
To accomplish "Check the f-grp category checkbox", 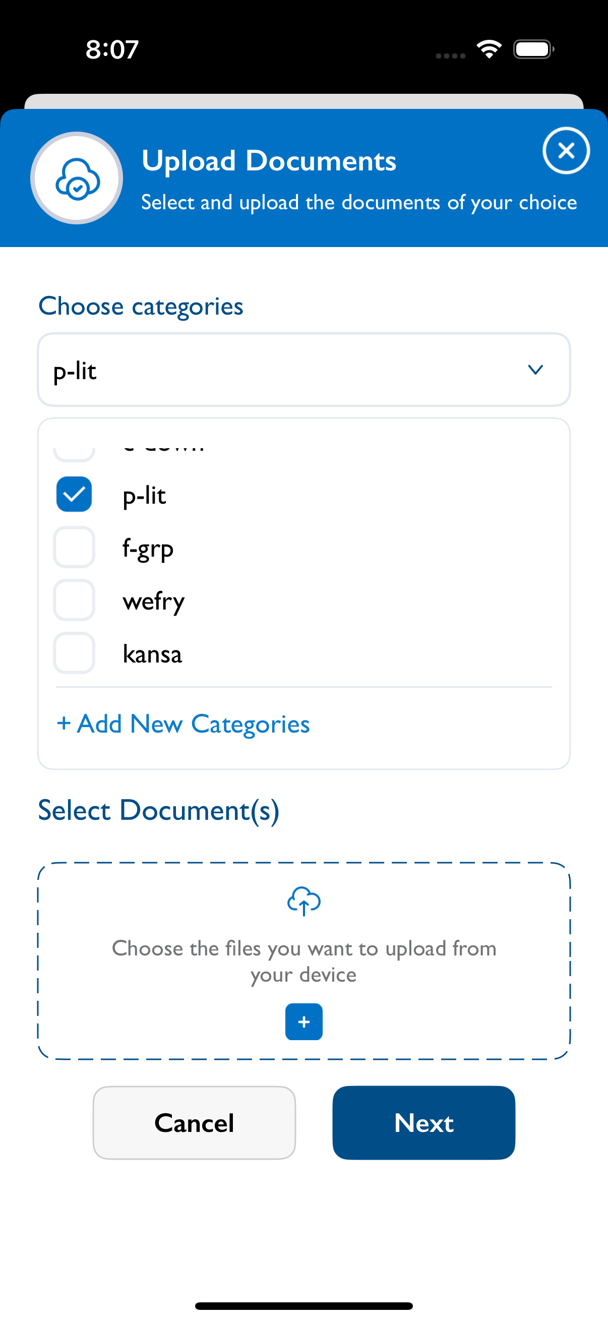I will coord(74,547).
